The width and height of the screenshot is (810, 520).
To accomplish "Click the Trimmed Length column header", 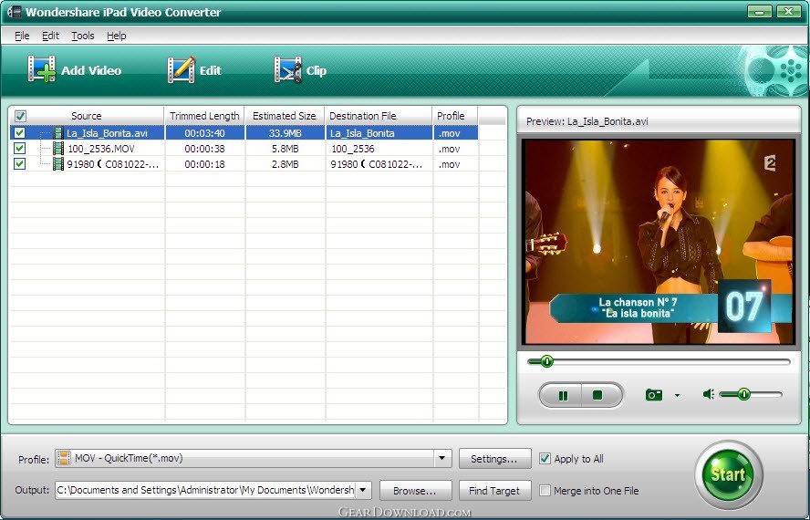I will click(204, 116).
